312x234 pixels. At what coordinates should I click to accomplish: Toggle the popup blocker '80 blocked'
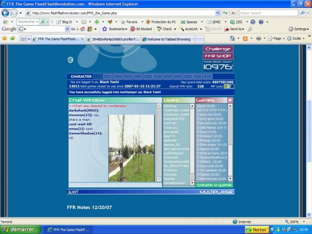click(x=141, y=29)
